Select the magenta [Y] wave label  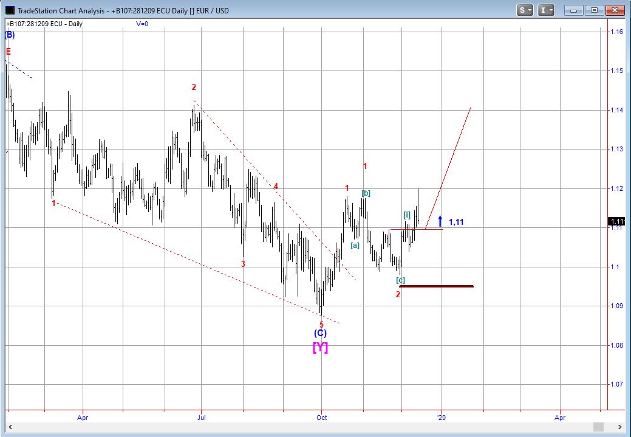point(320,347)
